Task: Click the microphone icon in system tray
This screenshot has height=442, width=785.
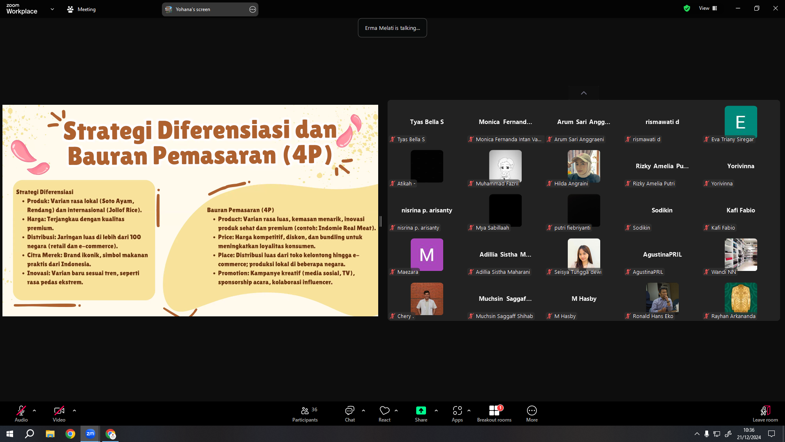Action: pyautogui.click(x=706, y=434)
